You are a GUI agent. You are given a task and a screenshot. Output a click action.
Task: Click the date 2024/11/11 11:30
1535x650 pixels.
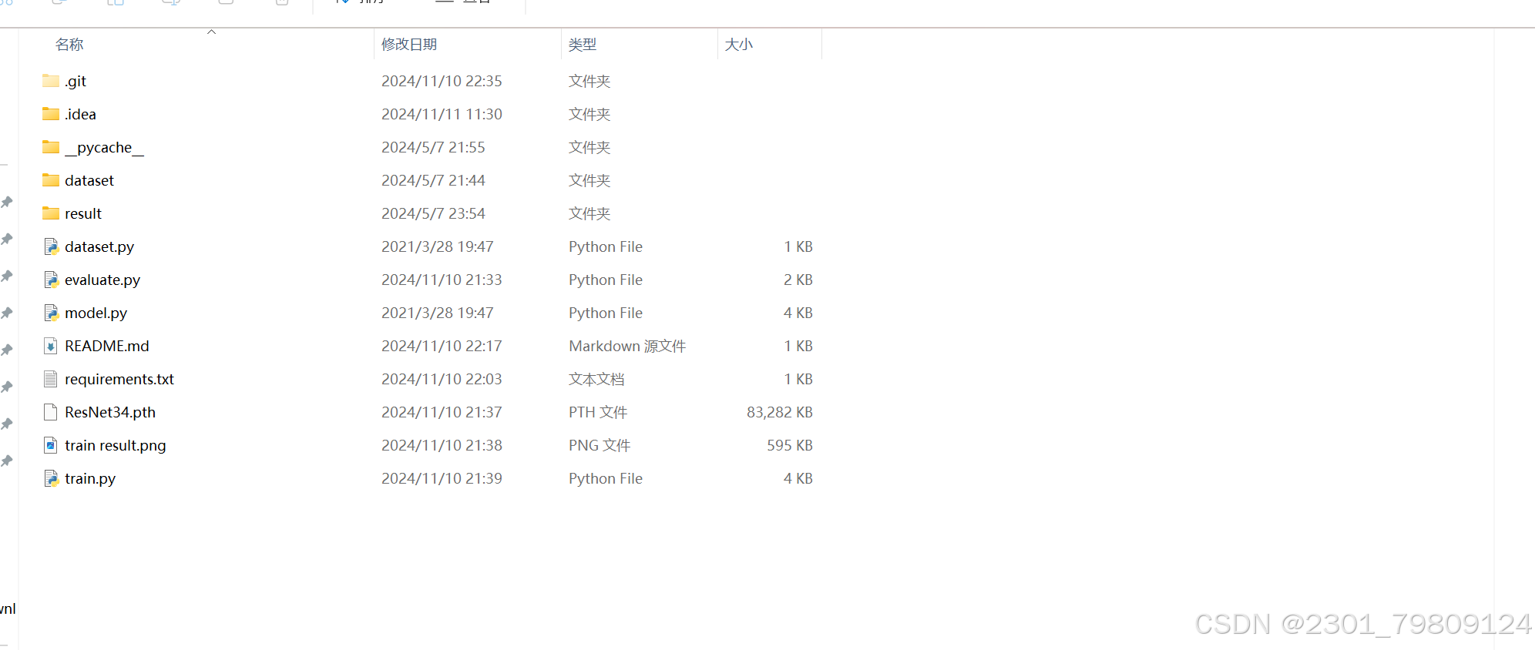[442, 114]
